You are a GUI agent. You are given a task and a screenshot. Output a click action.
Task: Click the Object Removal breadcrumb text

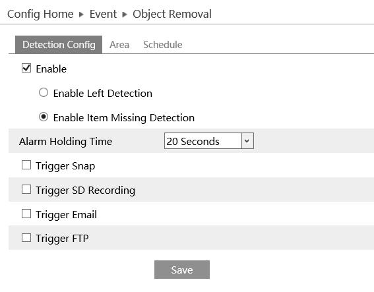172,14
